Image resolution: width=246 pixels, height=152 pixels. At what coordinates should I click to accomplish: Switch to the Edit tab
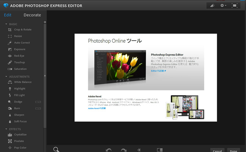click(8, 15)
